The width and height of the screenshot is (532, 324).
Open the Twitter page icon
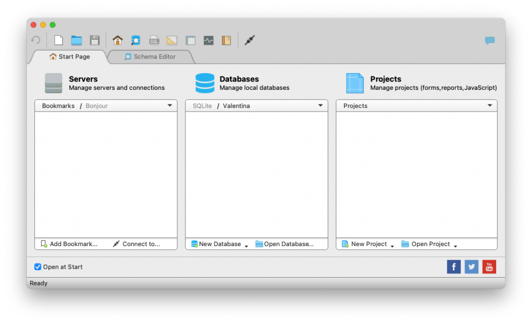pyautogui.click(x=471, y=267)
